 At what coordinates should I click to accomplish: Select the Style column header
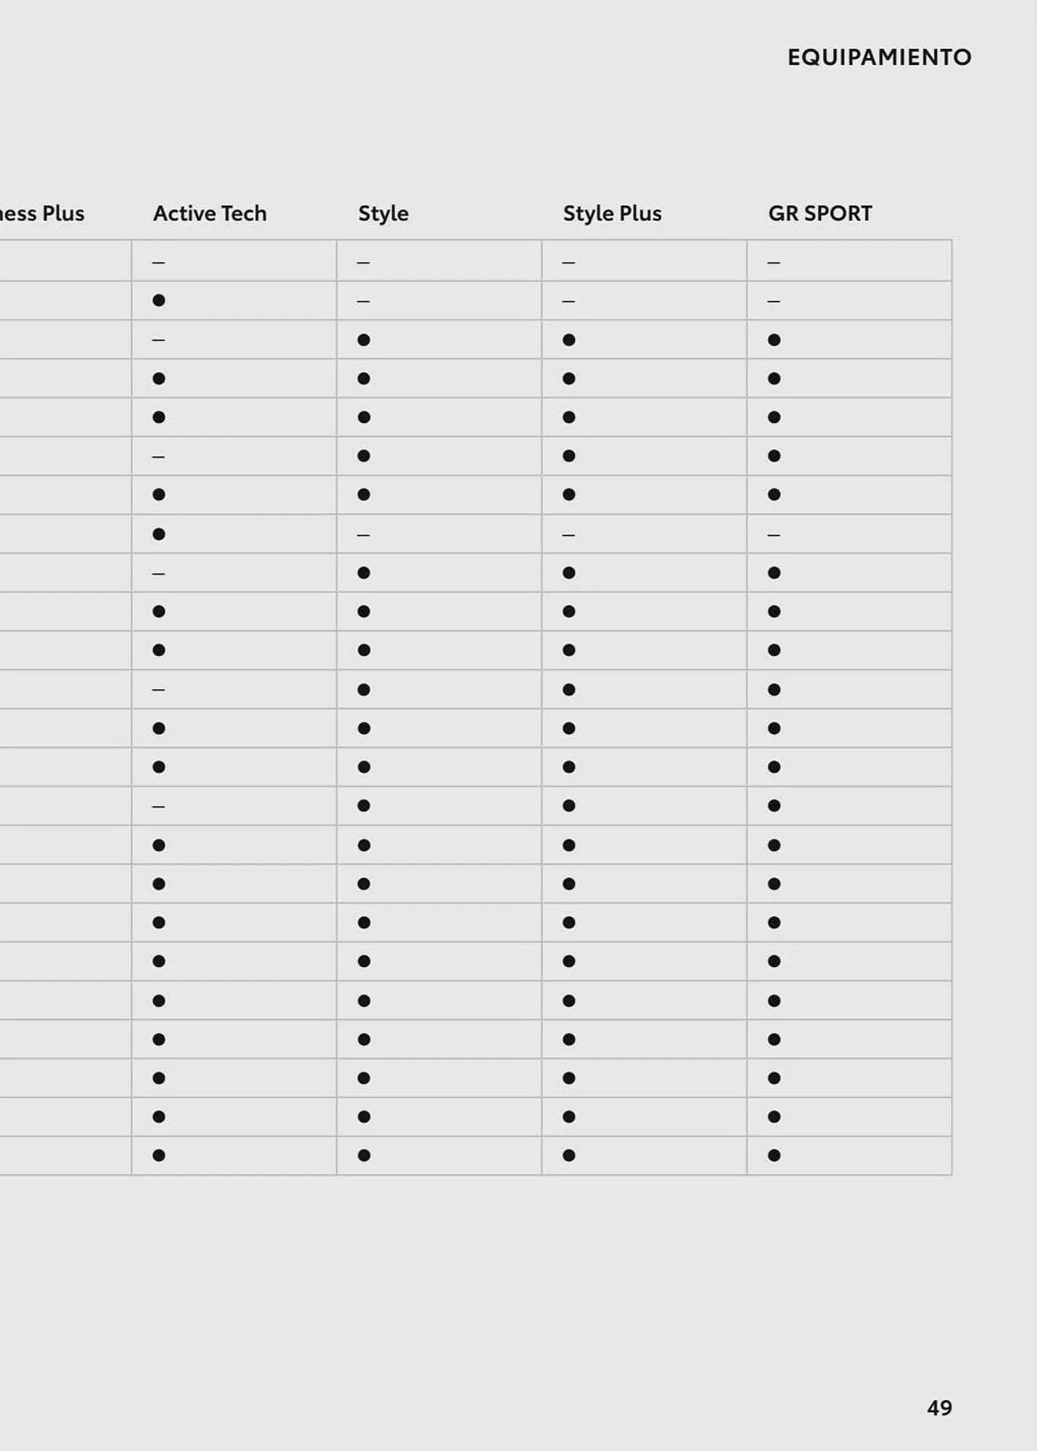[383, 213]
